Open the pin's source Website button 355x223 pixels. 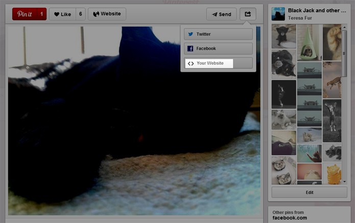[x=107, y=14]
